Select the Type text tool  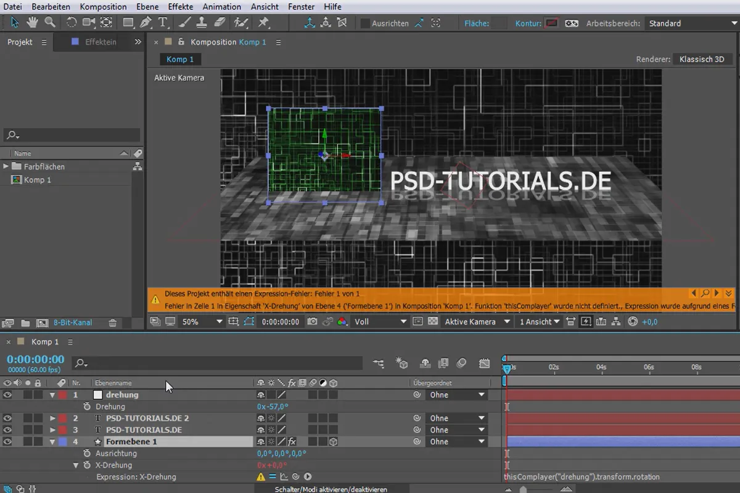point(163,23)
